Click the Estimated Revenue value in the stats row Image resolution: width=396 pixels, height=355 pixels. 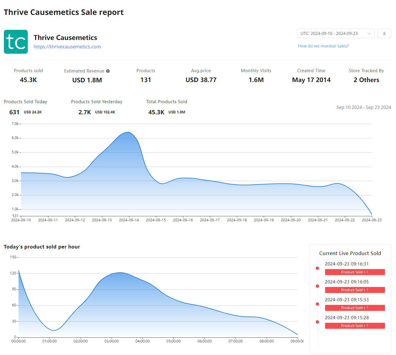pyautogui.click(x=87, y=80)
